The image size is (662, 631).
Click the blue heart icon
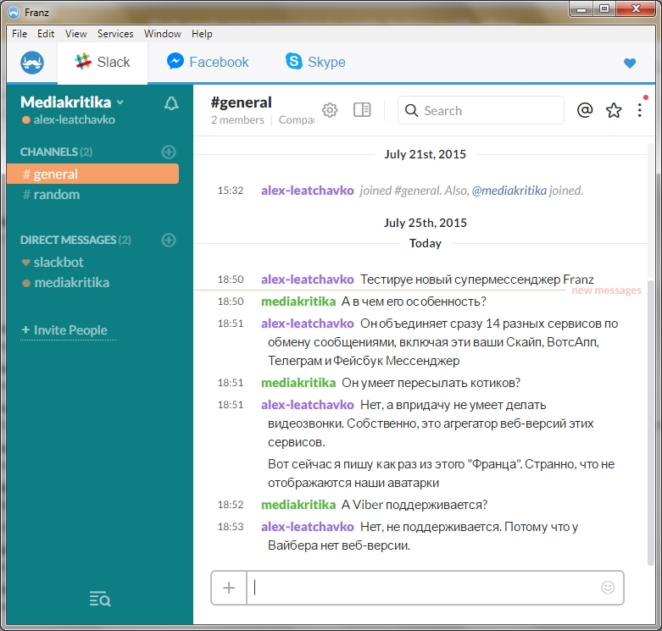coord(630,64)
